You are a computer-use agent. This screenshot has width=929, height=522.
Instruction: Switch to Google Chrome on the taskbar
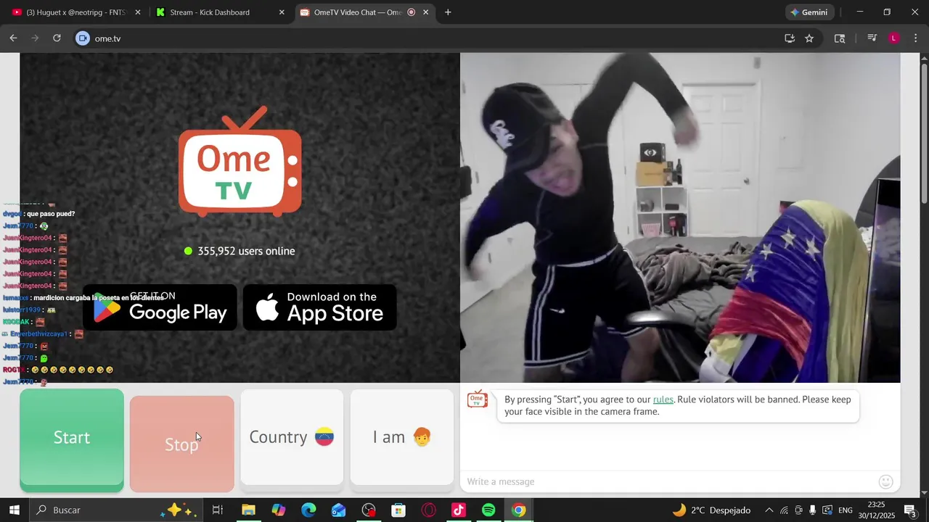pos(518,510)
